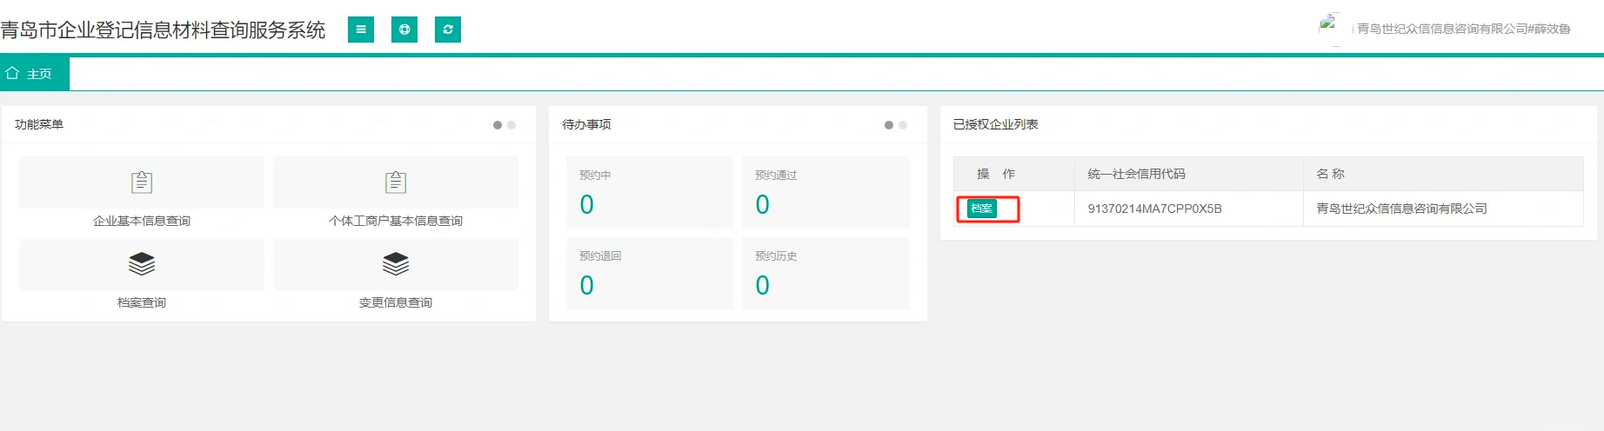Select first pager dot in 功能菜单 panel
This screenshot has height=431, width=1604.
(498, 125)
